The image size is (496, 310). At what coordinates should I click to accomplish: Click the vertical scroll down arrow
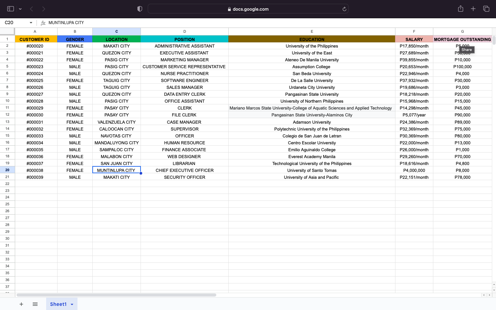[494, 290]
